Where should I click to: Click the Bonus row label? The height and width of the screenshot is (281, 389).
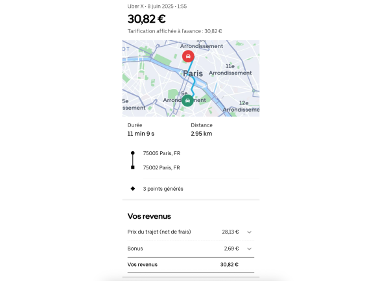click(135, 249)
